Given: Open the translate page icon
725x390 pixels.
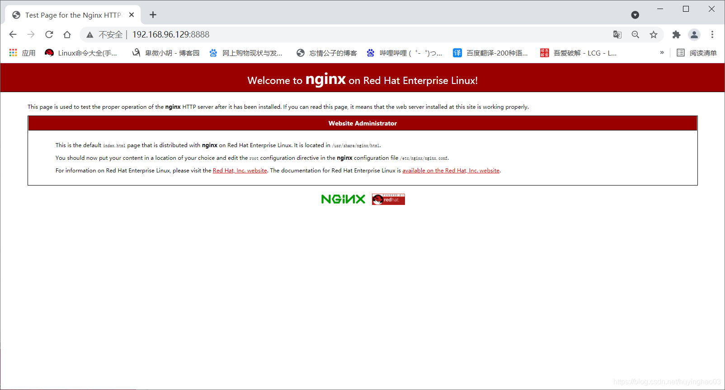Looking at the screenshot, I should [617, 34].
